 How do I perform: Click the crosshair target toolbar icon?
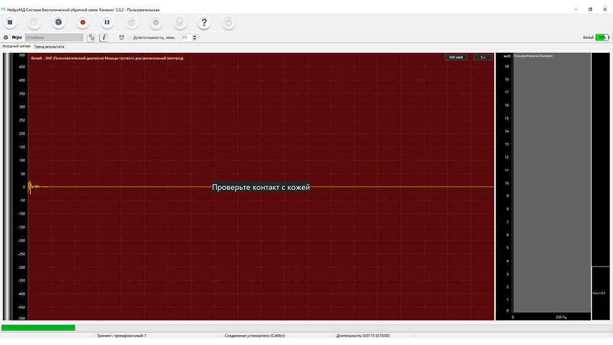(x=34, y=22)
